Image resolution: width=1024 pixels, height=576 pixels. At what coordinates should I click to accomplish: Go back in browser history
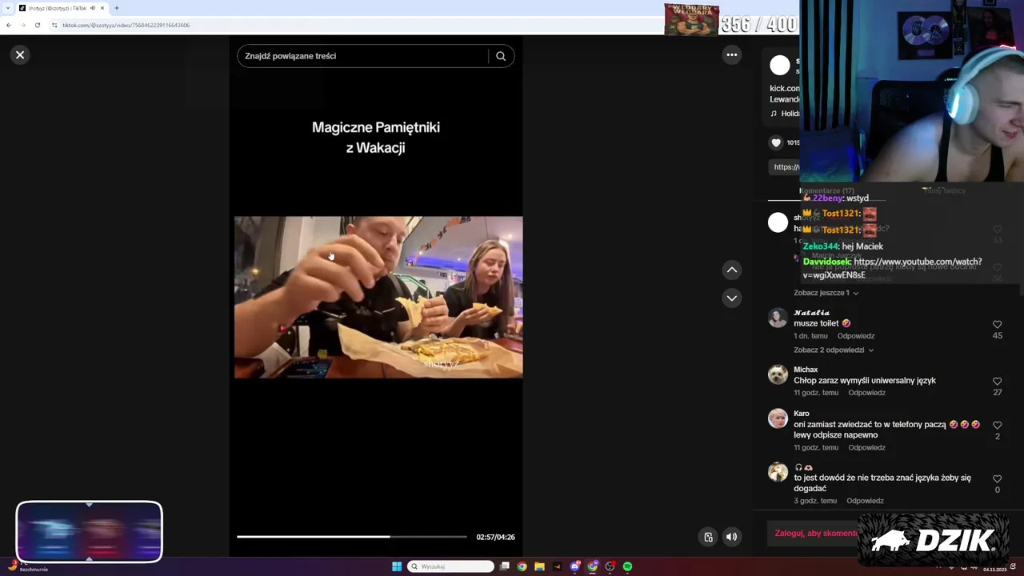8,25
